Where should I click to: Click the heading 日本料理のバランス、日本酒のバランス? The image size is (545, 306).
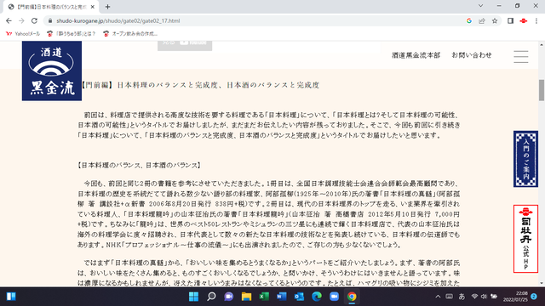click(x=140, y=166)
